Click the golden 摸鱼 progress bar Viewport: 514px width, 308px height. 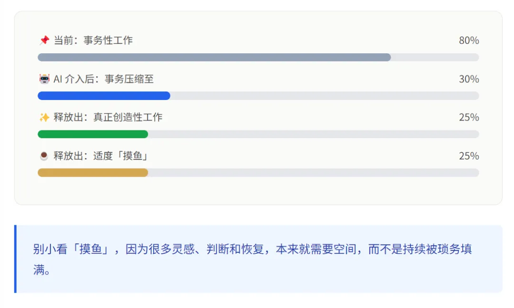coord(93,172)
